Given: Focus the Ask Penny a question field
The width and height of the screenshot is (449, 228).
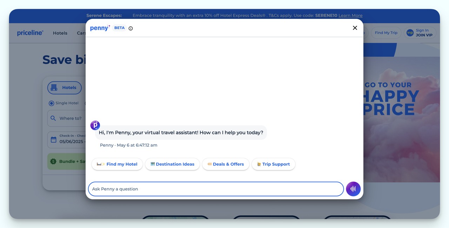Looking at the screenshot, I should [x=216, y=189].
